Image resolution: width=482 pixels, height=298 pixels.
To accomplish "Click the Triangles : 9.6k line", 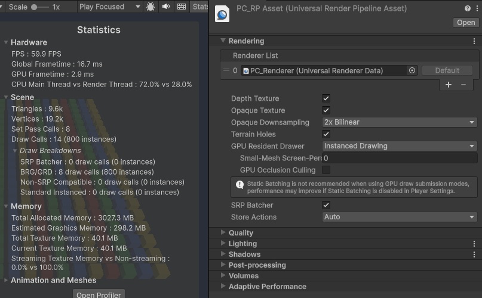I will click(37, 109).
